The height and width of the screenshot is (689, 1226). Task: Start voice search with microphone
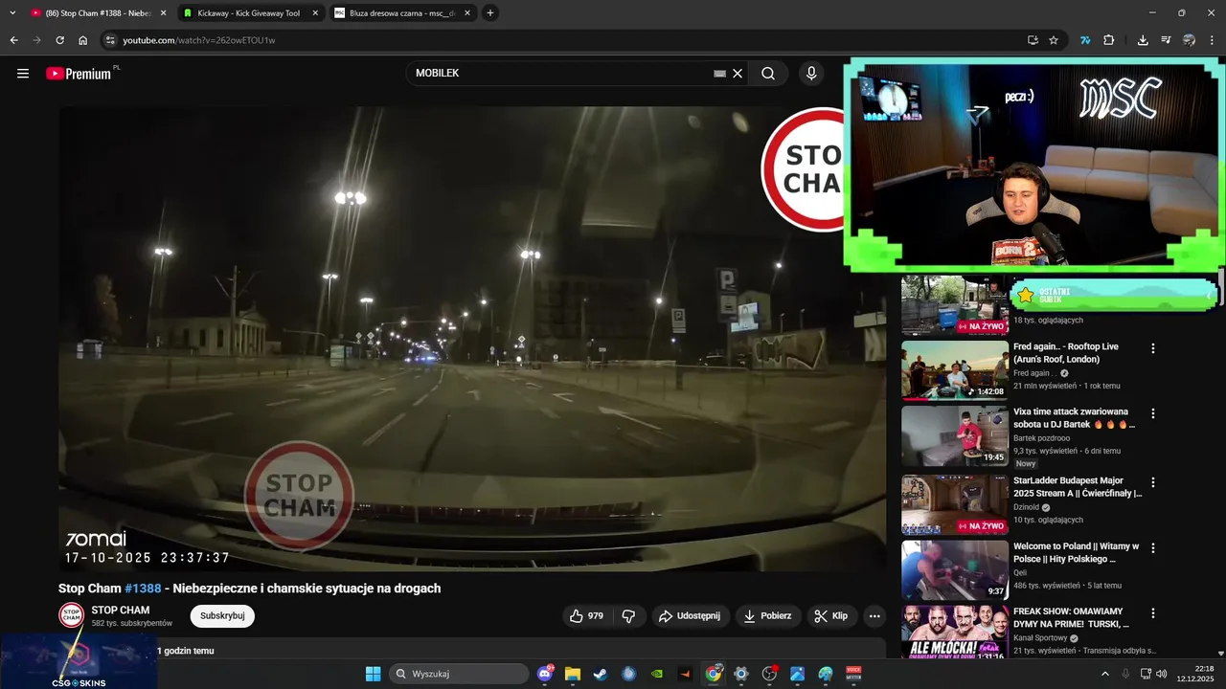811,74
